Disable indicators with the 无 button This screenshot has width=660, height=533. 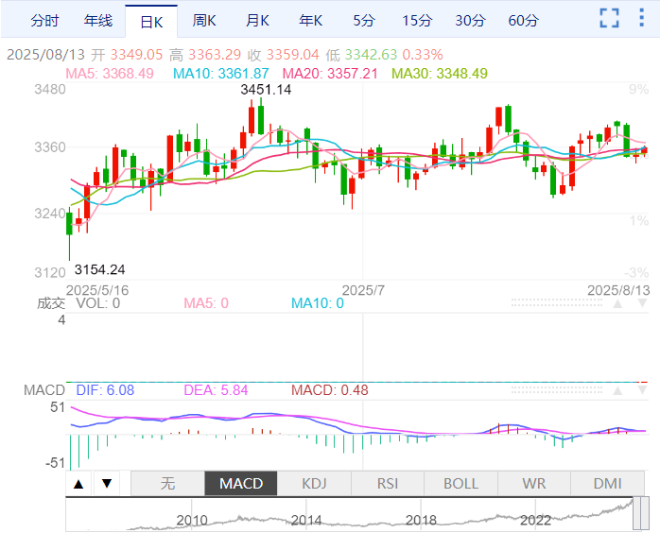point(167,483)
